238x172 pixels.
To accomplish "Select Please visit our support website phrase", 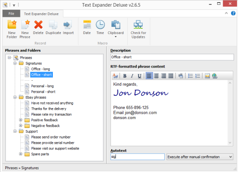I will tap(55, 148).
